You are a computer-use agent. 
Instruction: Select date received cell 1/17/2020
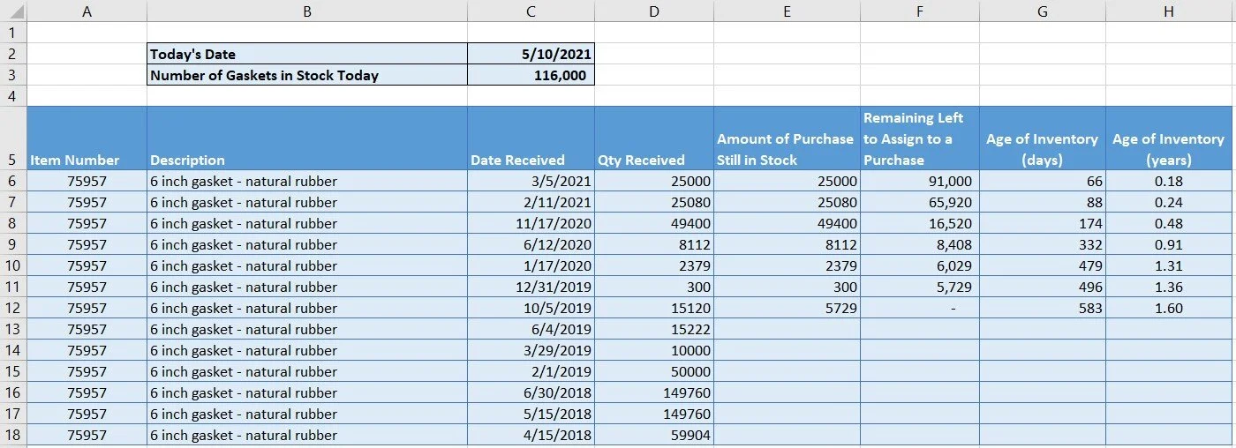[531, 266]
